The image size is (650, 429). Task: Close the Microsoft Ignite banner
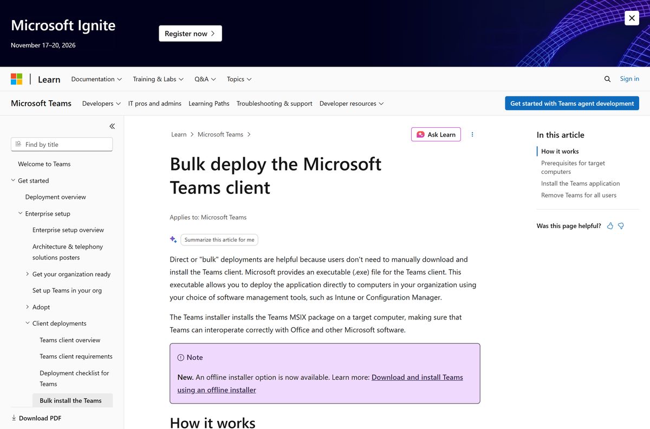pos(632,18)
